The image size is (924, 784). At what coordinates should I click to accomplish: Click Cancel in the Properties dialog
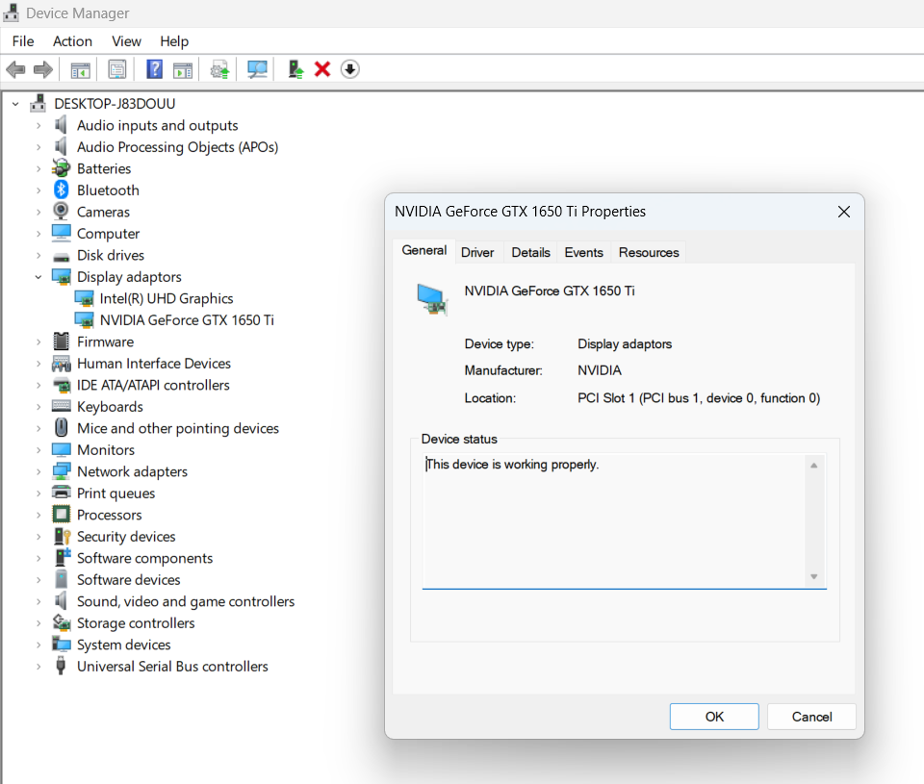click(x=811, y=717)
